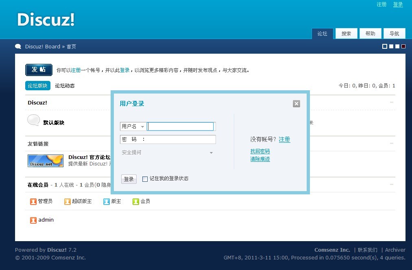Screen dimensions: 412x270
Task: Select the second white style swatch
Action: (x=391, y=46)
